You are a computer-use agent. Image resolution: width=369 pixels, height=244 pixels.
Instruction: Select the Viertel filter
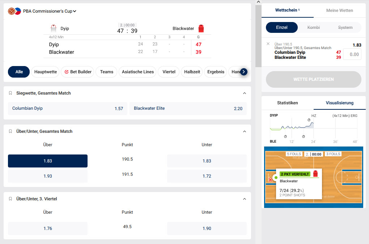pos(169,72)
